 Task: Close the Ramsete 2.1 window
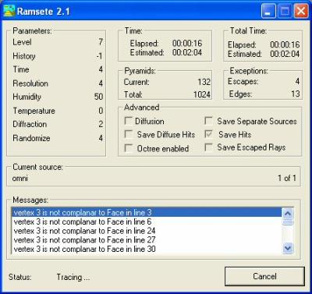301,11
